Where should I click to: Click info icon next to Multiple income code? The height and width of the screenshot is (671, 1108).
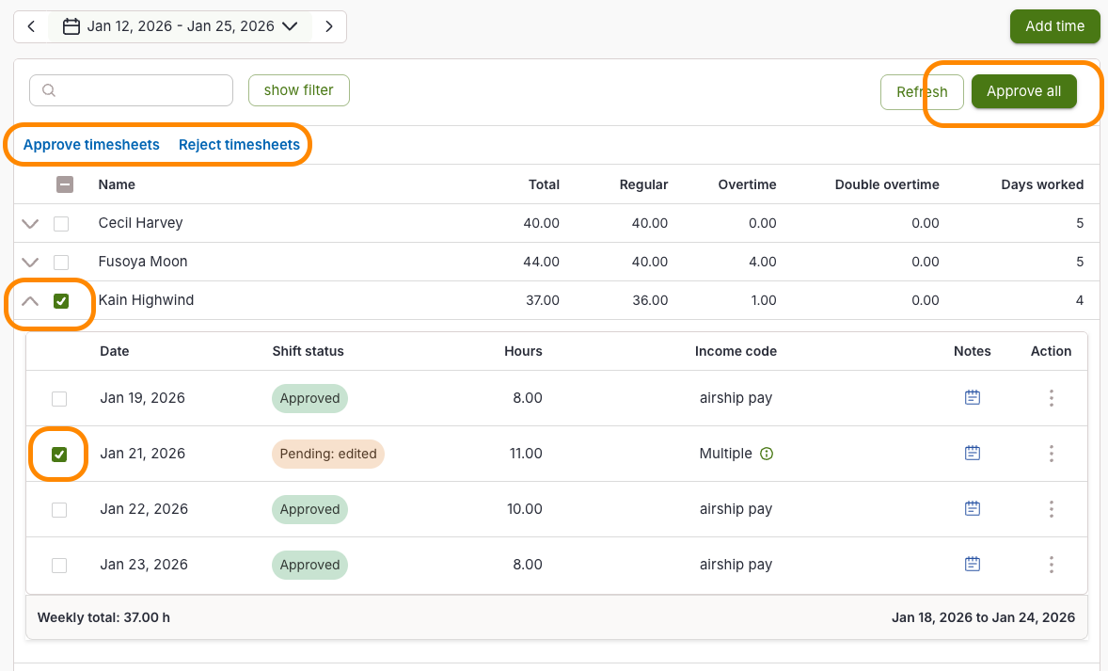point(767,454)
